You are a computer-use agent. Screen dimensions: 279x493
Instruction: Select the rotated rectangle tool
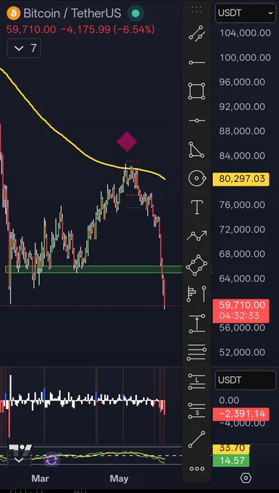pyautogui.click(x=196, y=265)
